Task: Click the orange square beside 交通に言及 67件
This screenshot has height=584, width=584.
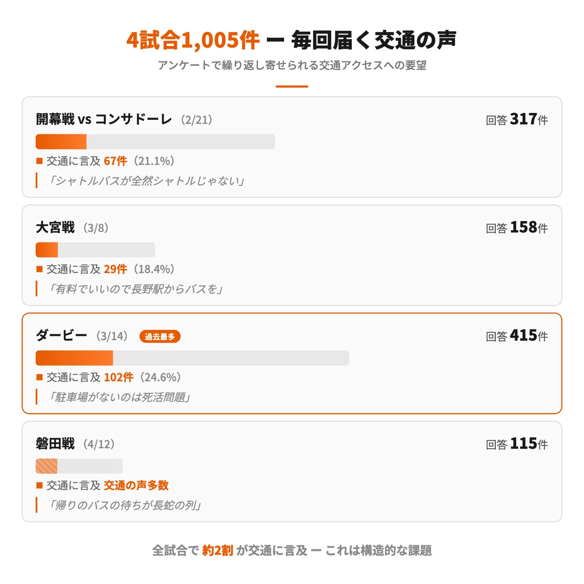Action: click(39, 161)
